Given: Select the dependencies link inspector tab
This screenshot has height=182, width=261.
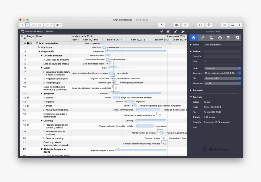Looking at the screenshot, I should 202,38.
